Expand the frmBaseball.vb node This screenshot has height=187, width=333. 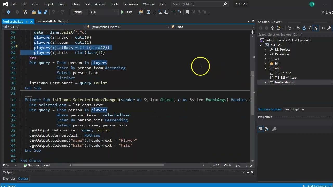(265, 82)
